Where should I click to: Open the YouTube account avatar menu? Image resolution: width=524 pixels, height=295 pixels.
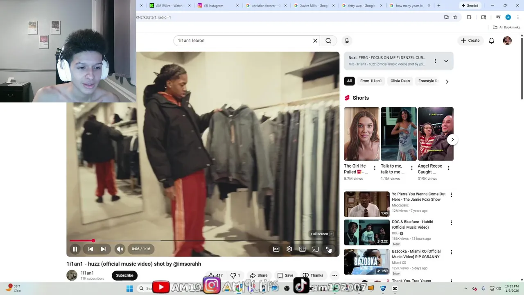[x=507, y=41]
